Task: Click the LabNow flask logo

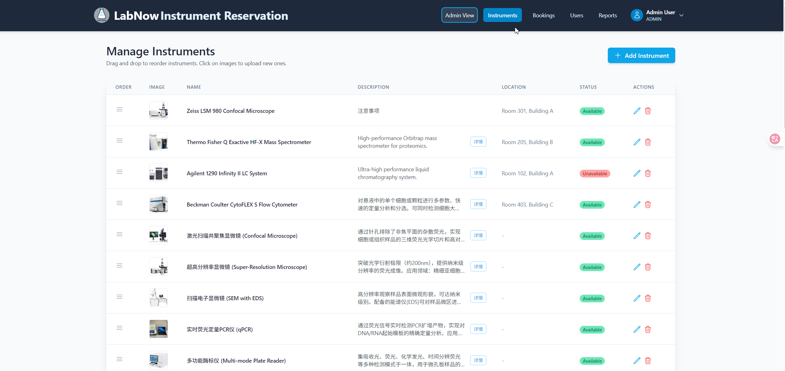Action: (101, 15)
